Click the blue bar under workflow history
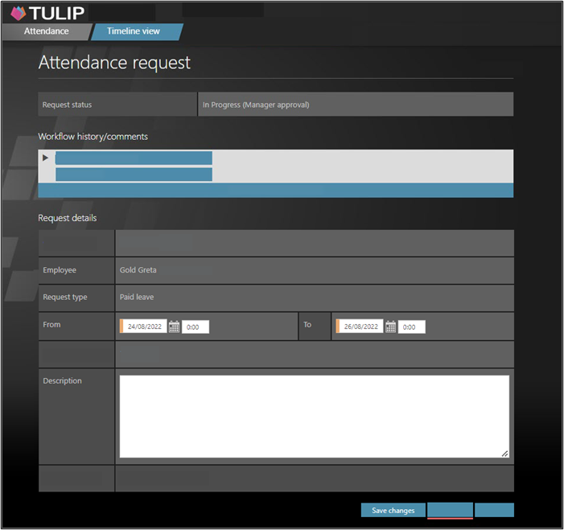The width and height of the screenshot is (564, 530). [x=275, y=190]
